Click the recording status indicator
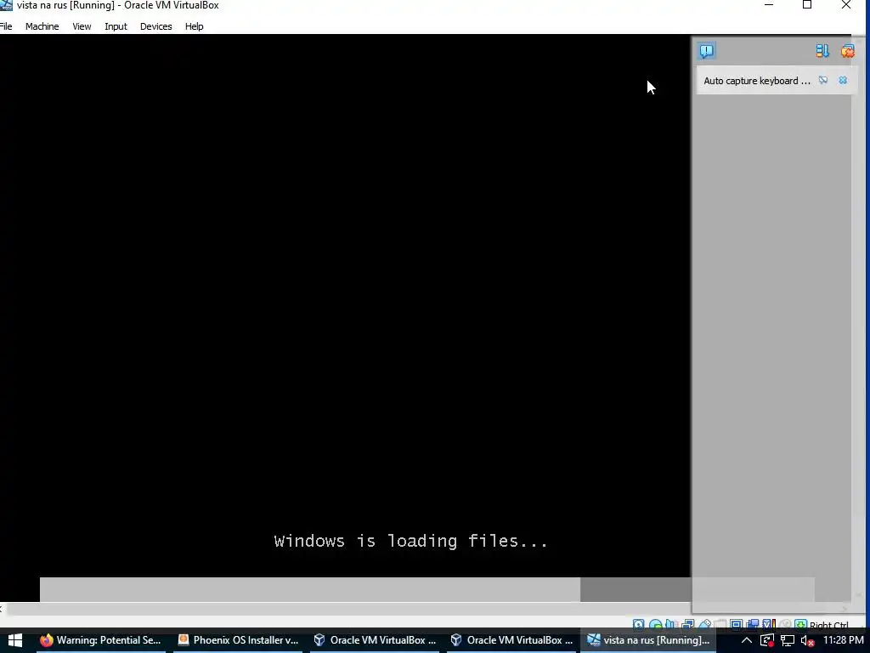Image resolution: width=870 pixels, height=653 pixels. tap(753, 625)
